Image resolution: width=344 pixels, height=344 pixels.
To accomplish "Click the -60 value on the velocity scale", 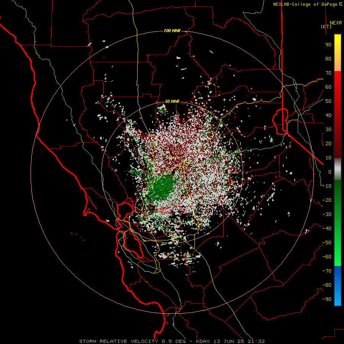I will (327, 257).
